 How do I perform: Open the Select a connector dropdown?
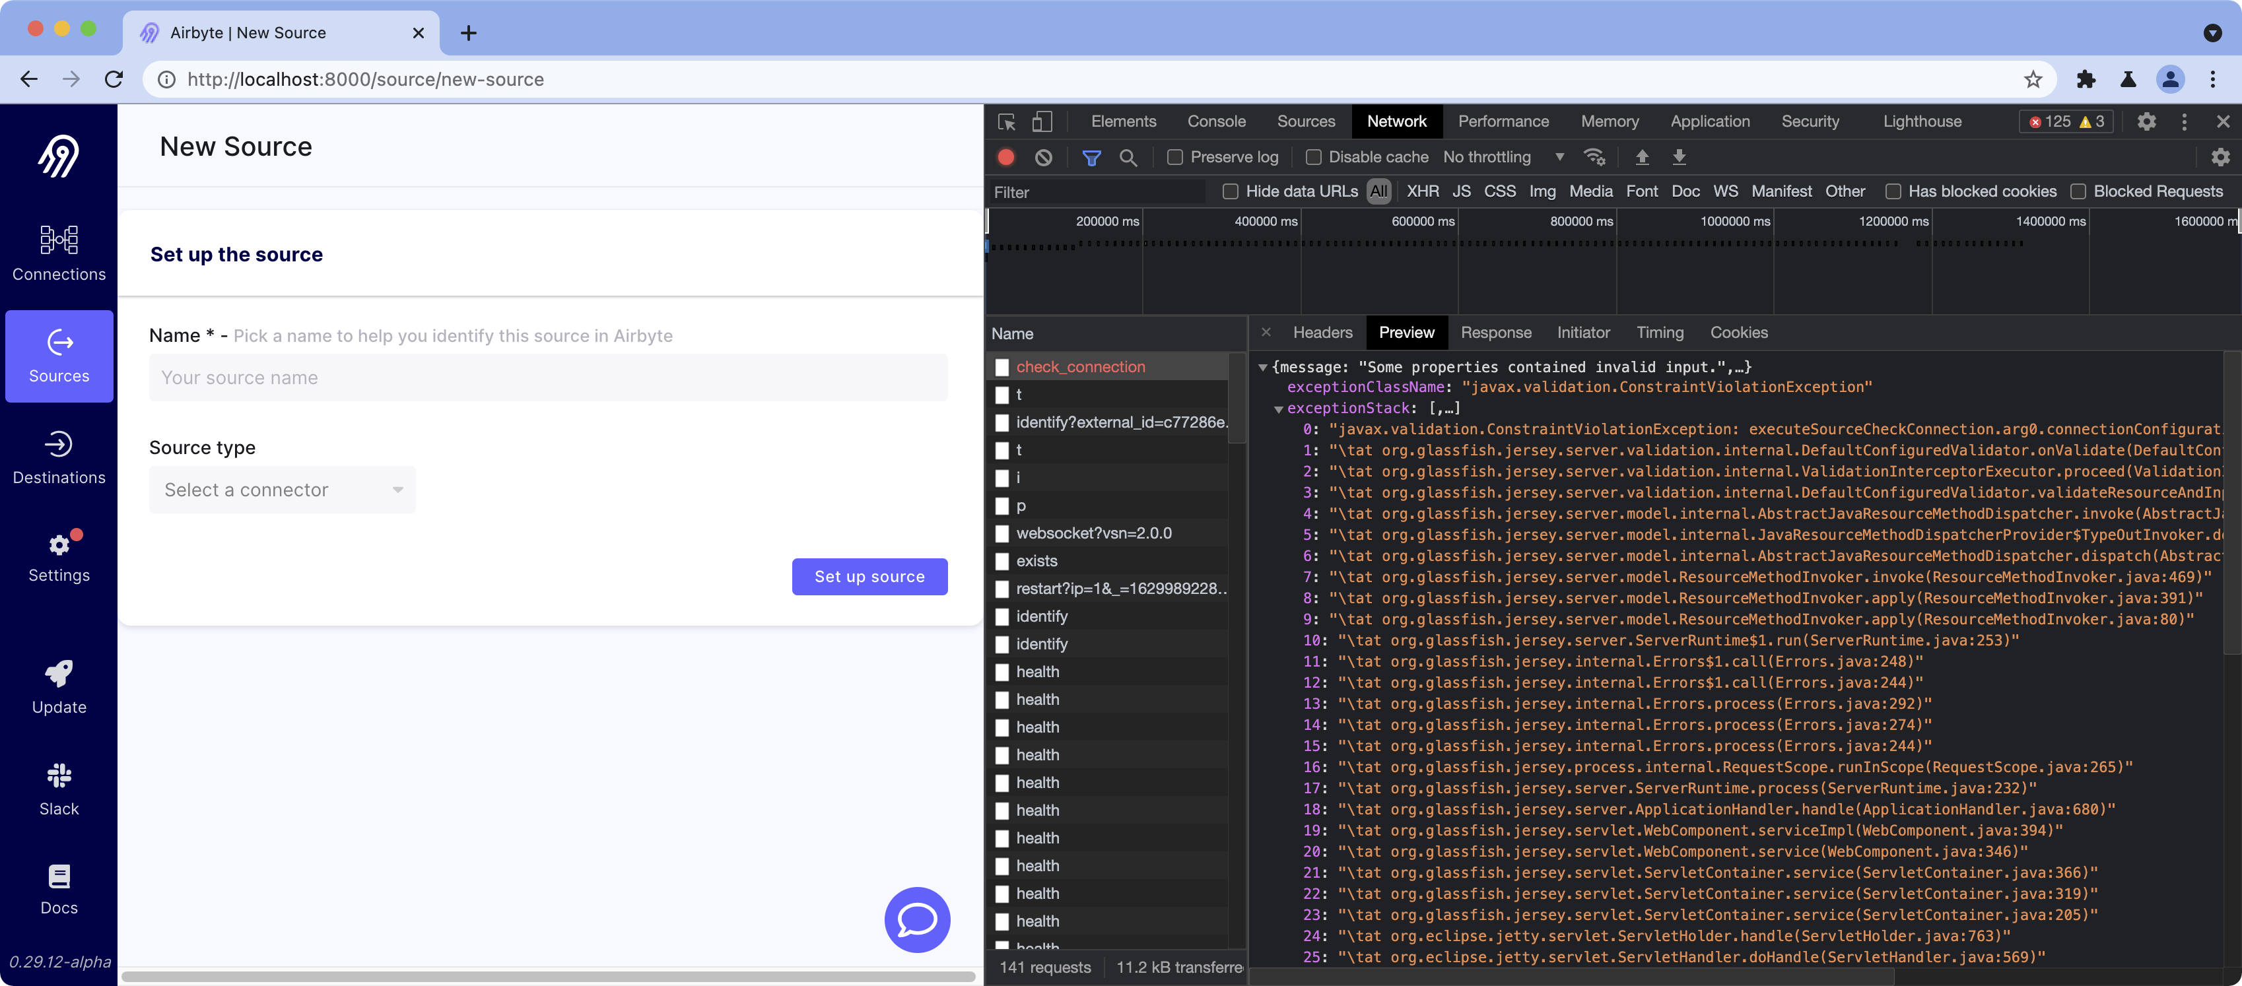click(x=282, y=490)
